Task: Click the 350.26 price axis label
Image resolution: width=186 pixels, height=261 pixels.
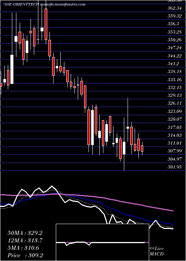Action: [174, 40]
